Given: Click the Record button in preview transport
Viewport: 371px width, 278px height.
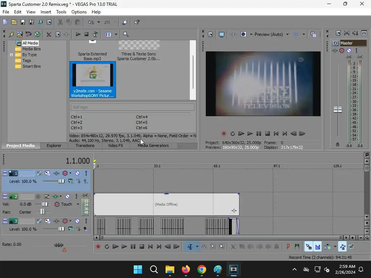Looking at the screenshot, I should [x=224, y=134].
